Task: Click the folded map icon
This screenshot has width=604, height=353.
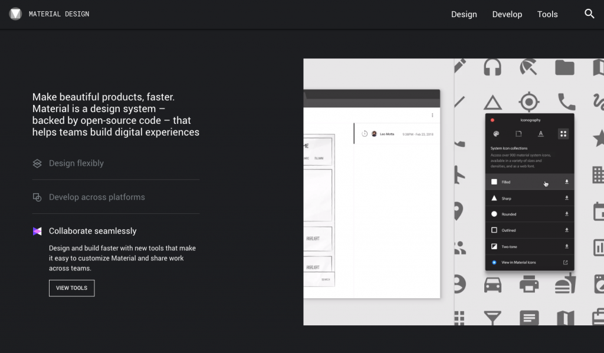Action: tap(565, 318)
